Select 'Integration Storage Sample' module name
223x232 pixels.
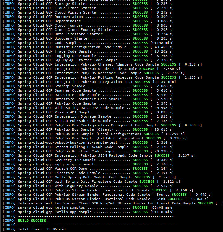pyautogui.click(x=83, y=116)
